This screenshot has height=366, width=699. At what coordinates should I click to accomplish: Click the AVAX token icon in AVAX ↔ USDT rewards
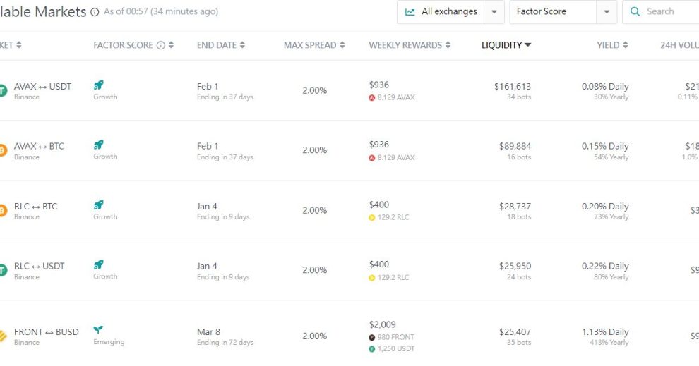click(x=372, y=97)
